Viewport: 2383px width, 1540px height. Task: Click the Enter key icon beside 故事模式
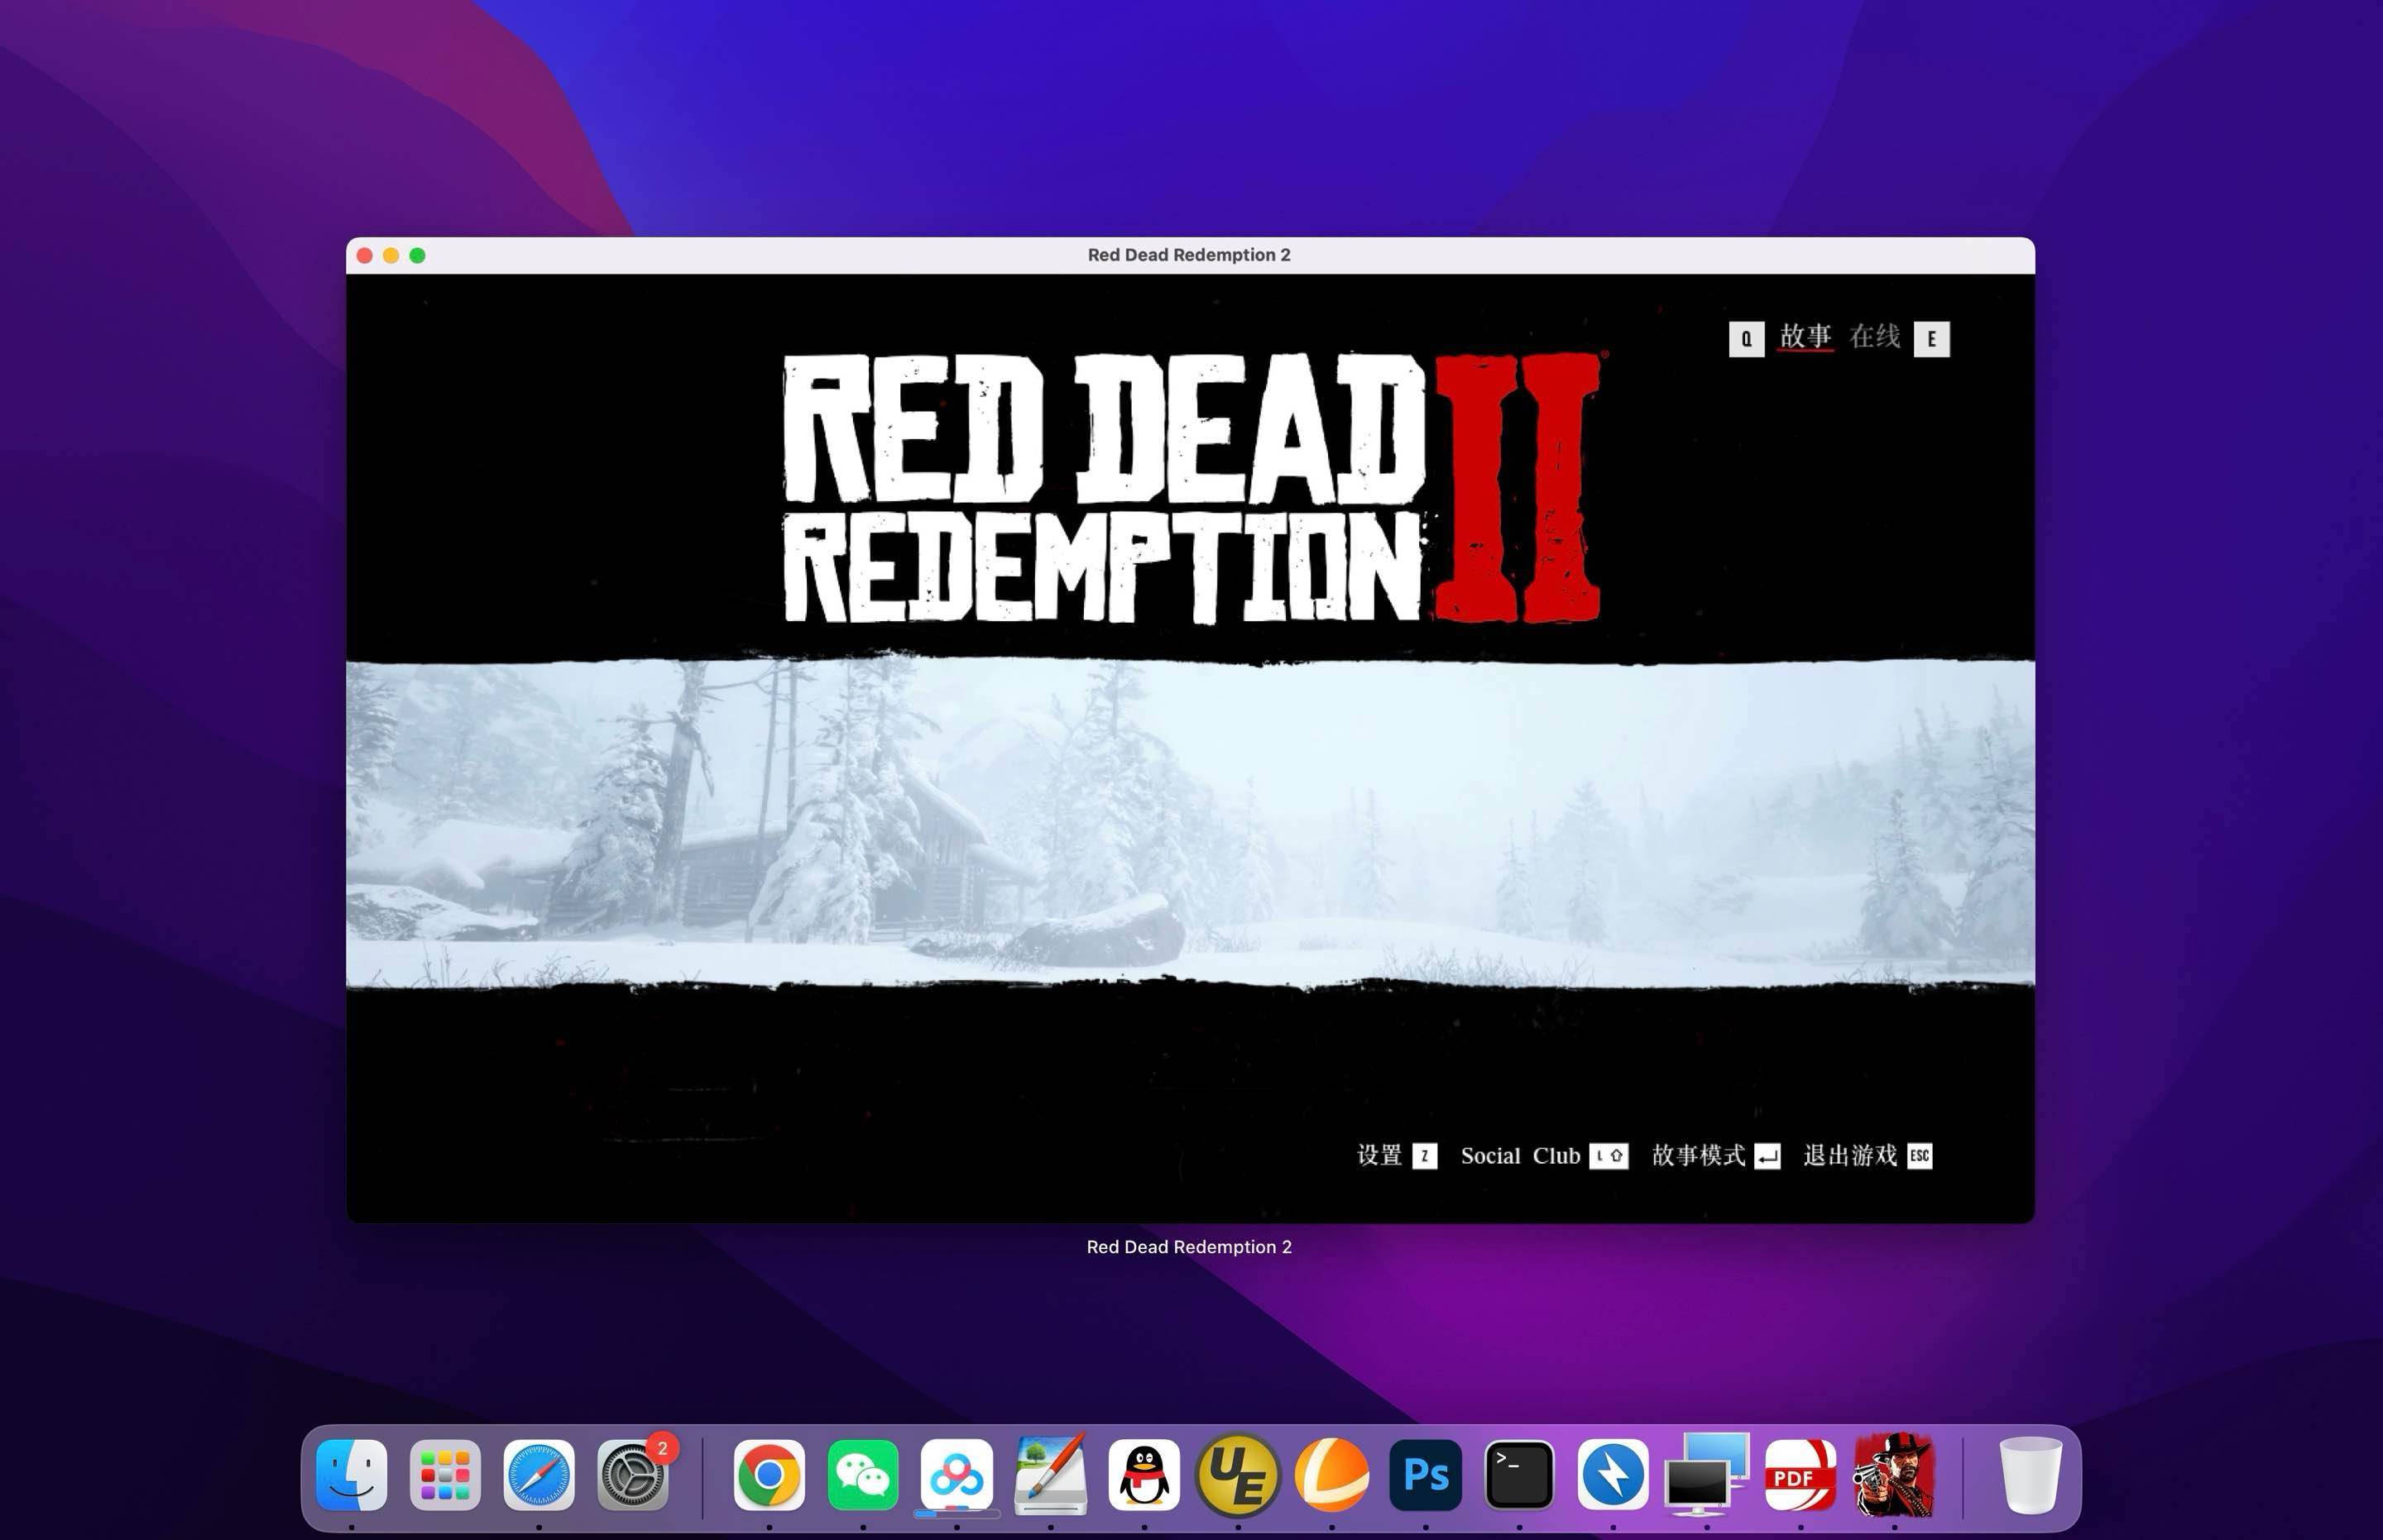coord(1767,1156)
